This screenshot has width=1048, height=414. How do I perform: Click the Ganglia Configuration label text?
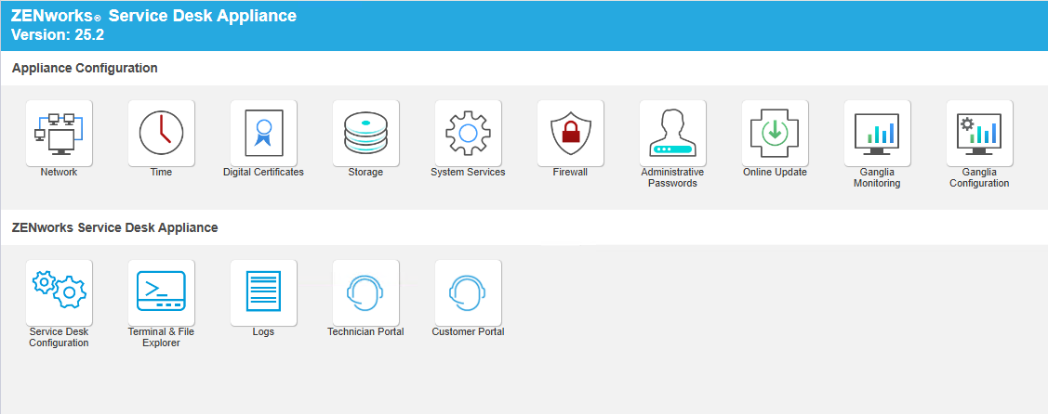(x=979, y=177)
